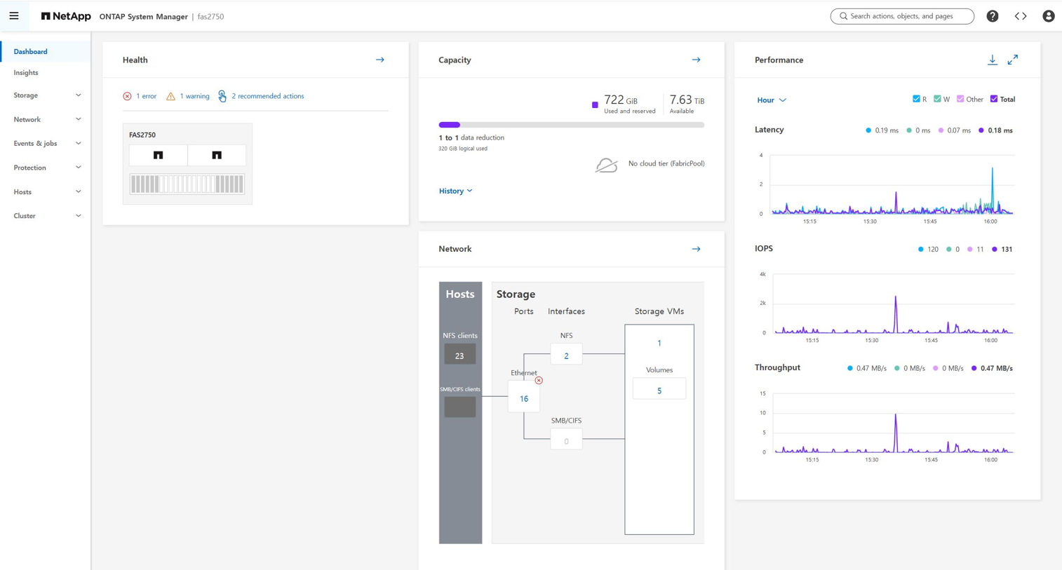Screen dimensions: 1062x570
Task: Open Capacity details via the arrow icon
Action: [696, 60]
